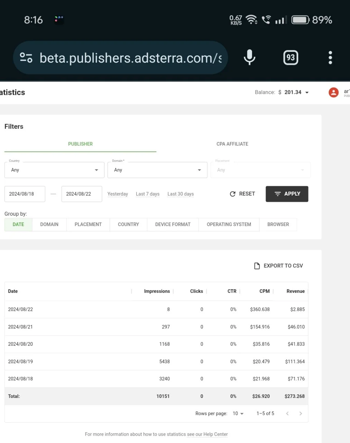Image resolution: width=350 pixels, height=443 pixels.
Task: Tap the battery indicator in status bar
Action: pos(300,20)
